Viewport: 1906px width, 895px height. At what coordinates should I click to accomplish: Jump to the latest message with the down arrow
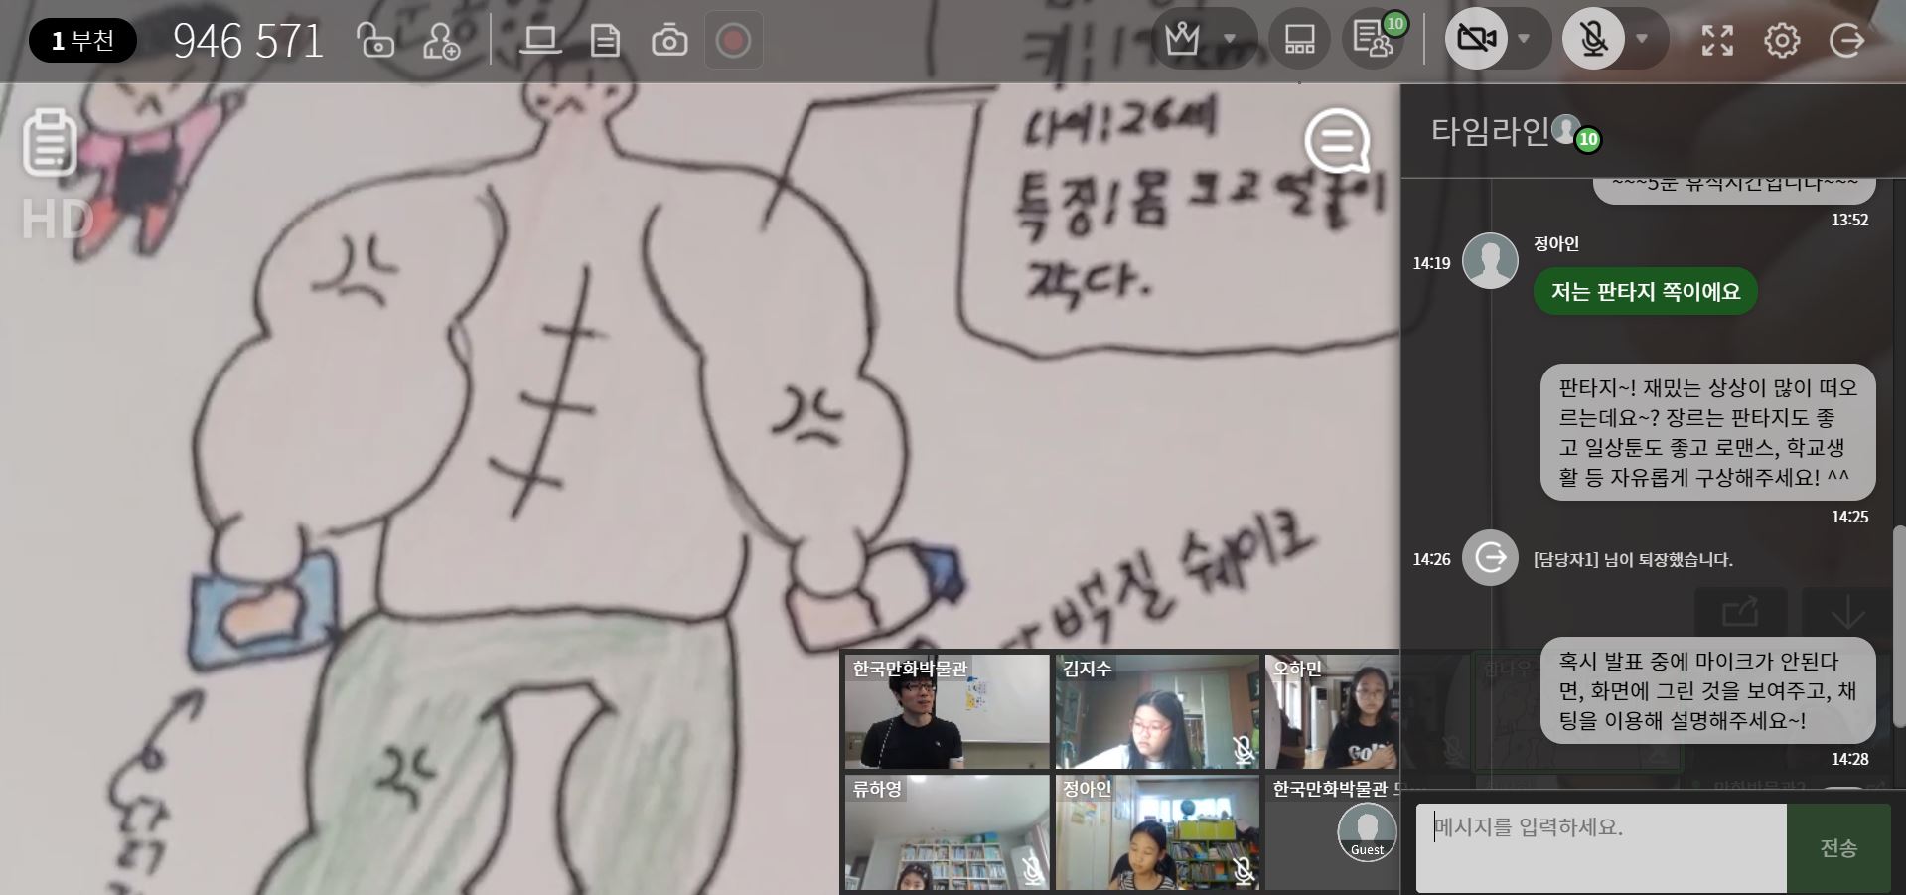click(1847, 612)
